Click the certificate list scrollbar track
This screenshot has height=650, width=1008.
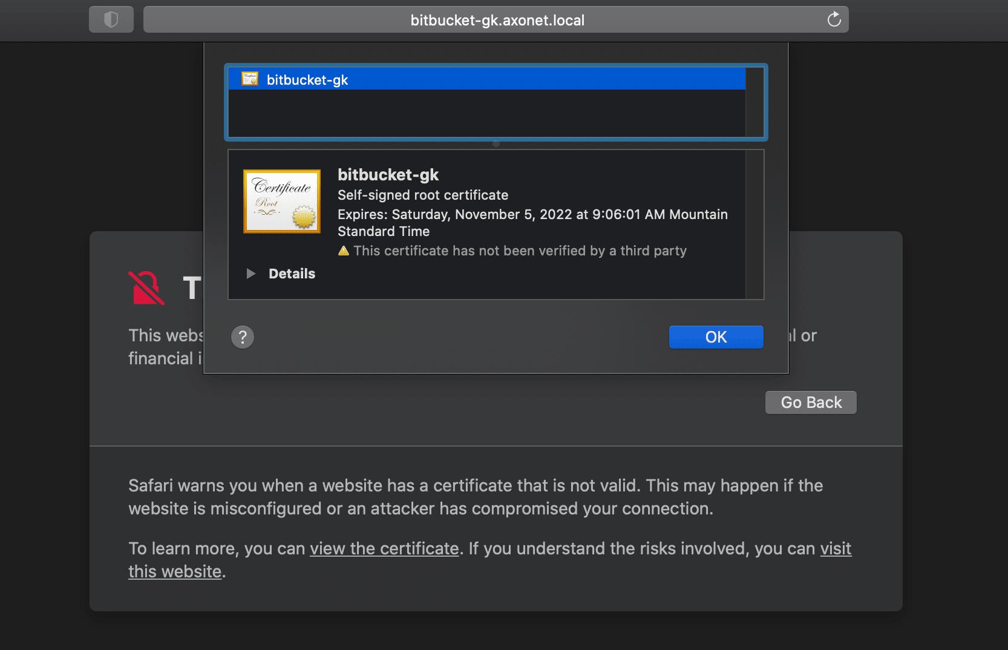754,103
